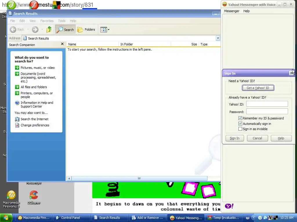Click the scrollbar left arrow in results pane
Screen dimensions: 297x222
pos(69,178)
